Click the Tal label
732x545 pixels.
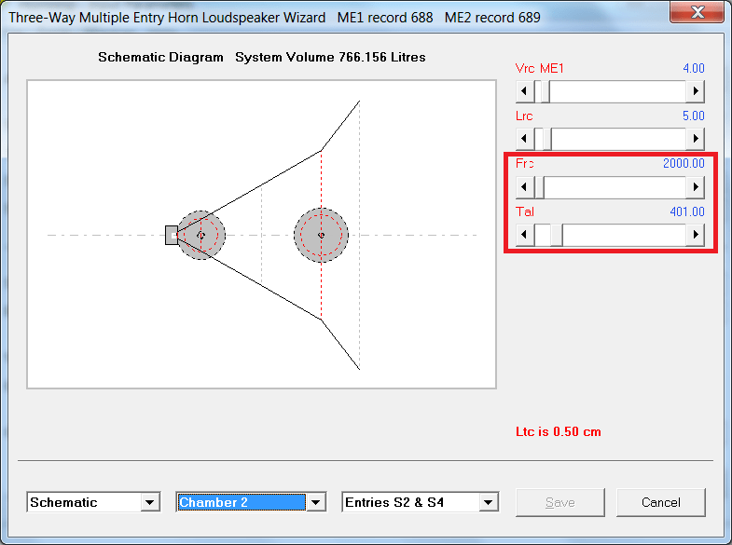pos(525,211)
